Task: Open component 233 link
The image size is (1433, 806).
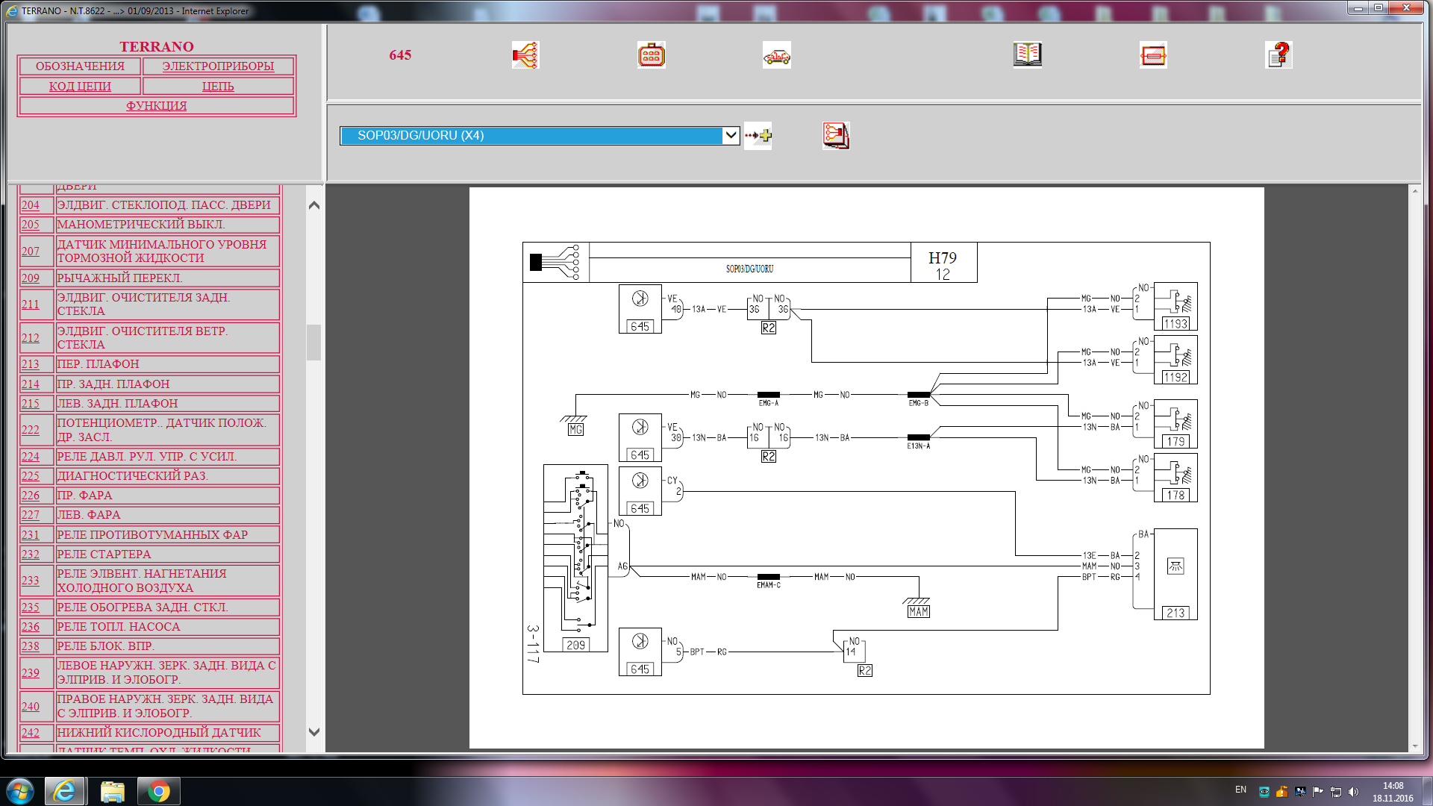Action: coord(31,581)
